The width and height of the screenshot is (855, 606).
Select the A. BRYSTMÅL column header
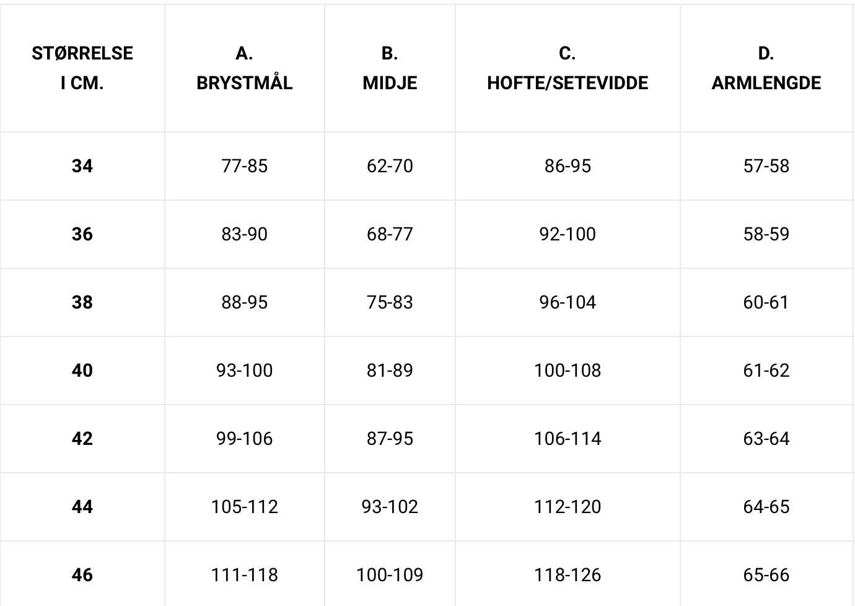[x=245, y=68]
